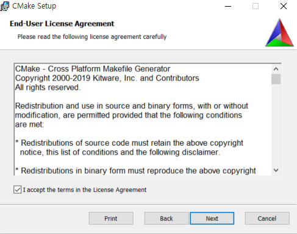Click the 'All rights reserved.' line

point(48,88)
